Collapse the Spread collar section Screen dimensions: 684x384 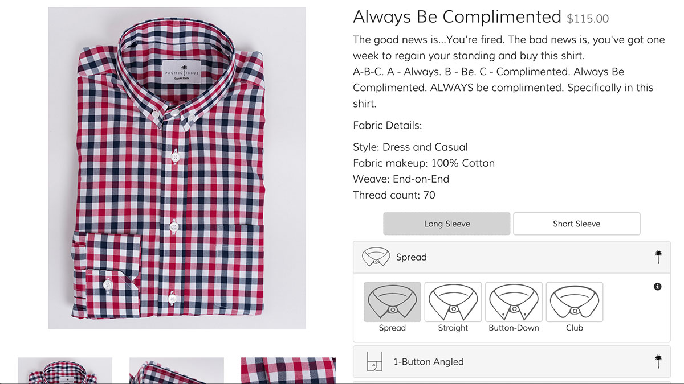[511, 257]
